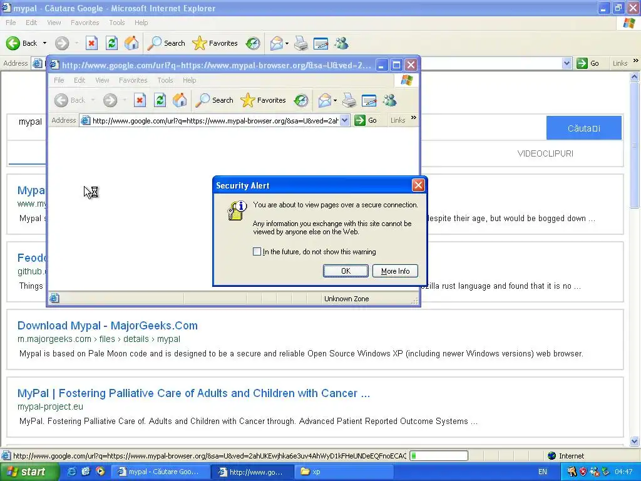Click scroll up arrow of main page scrollbar

coord(635,76)
